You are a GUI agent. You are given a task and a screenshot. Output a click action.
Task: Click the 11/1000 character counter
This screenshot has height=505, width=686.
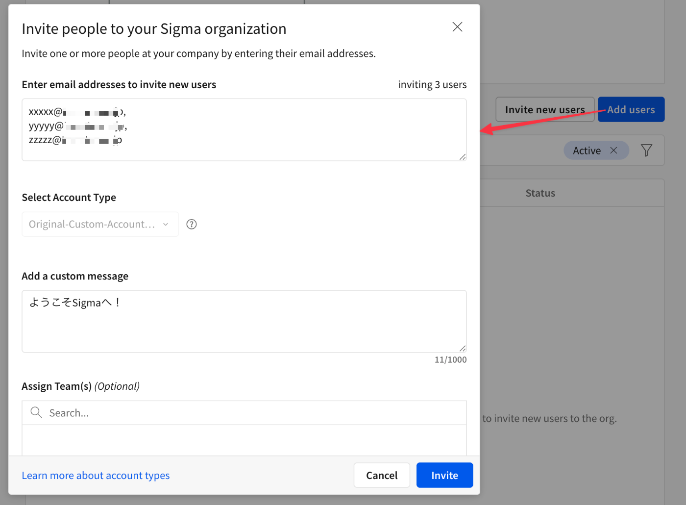[x=450, y=360]
